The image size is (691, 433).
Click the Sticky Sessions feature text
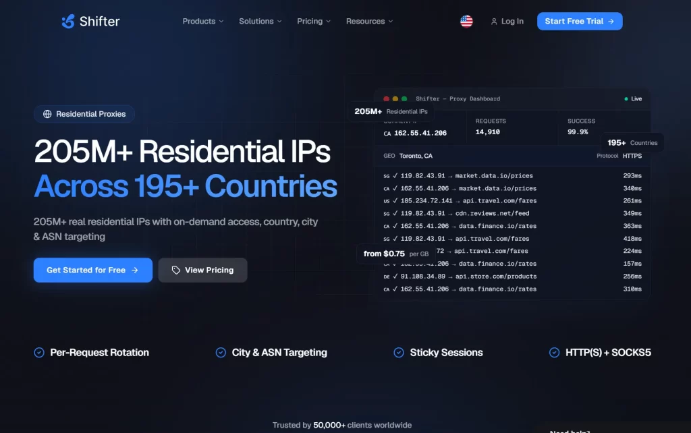pyautogui.click(x=447, y=352)
